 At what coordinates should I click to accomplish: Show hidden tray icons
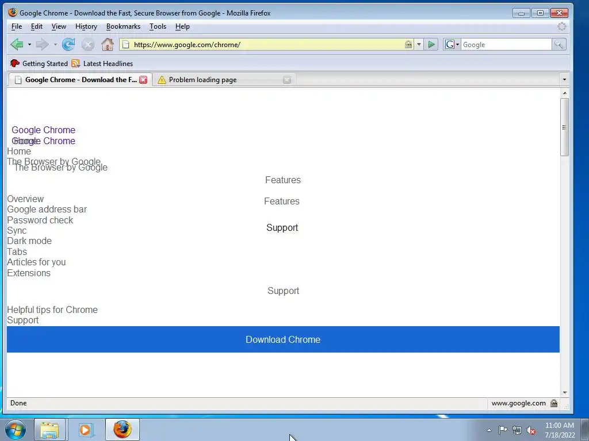[x=489, y=430]
